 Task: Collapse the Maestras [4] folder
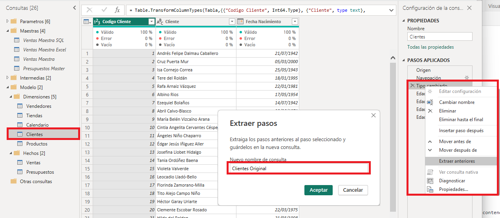7,31
